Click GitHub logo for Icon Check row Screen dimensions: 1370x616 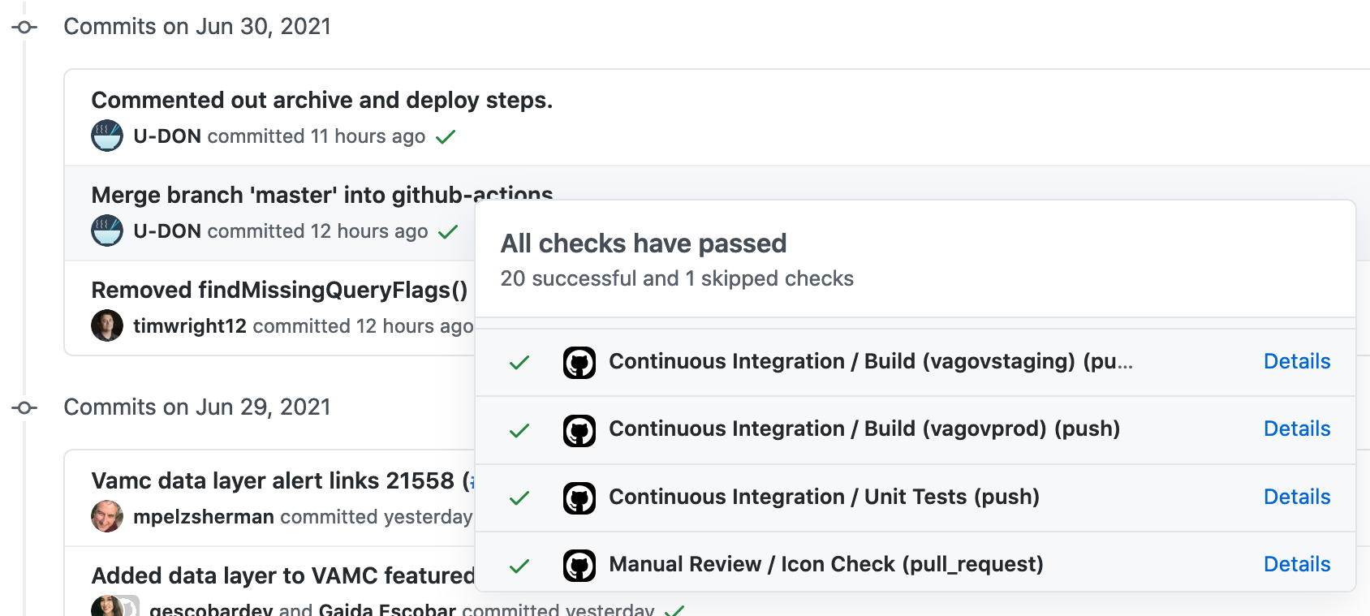point(579,565)
